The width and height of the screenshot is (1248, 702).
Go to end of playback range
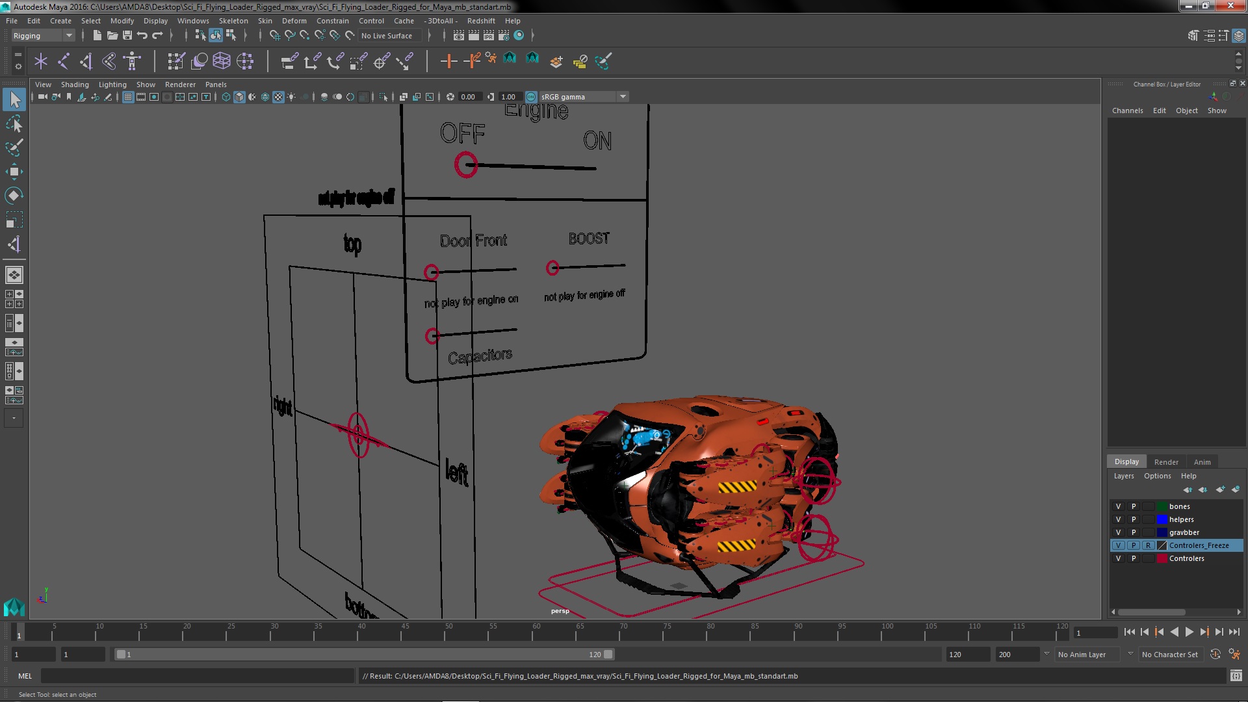1234,632
